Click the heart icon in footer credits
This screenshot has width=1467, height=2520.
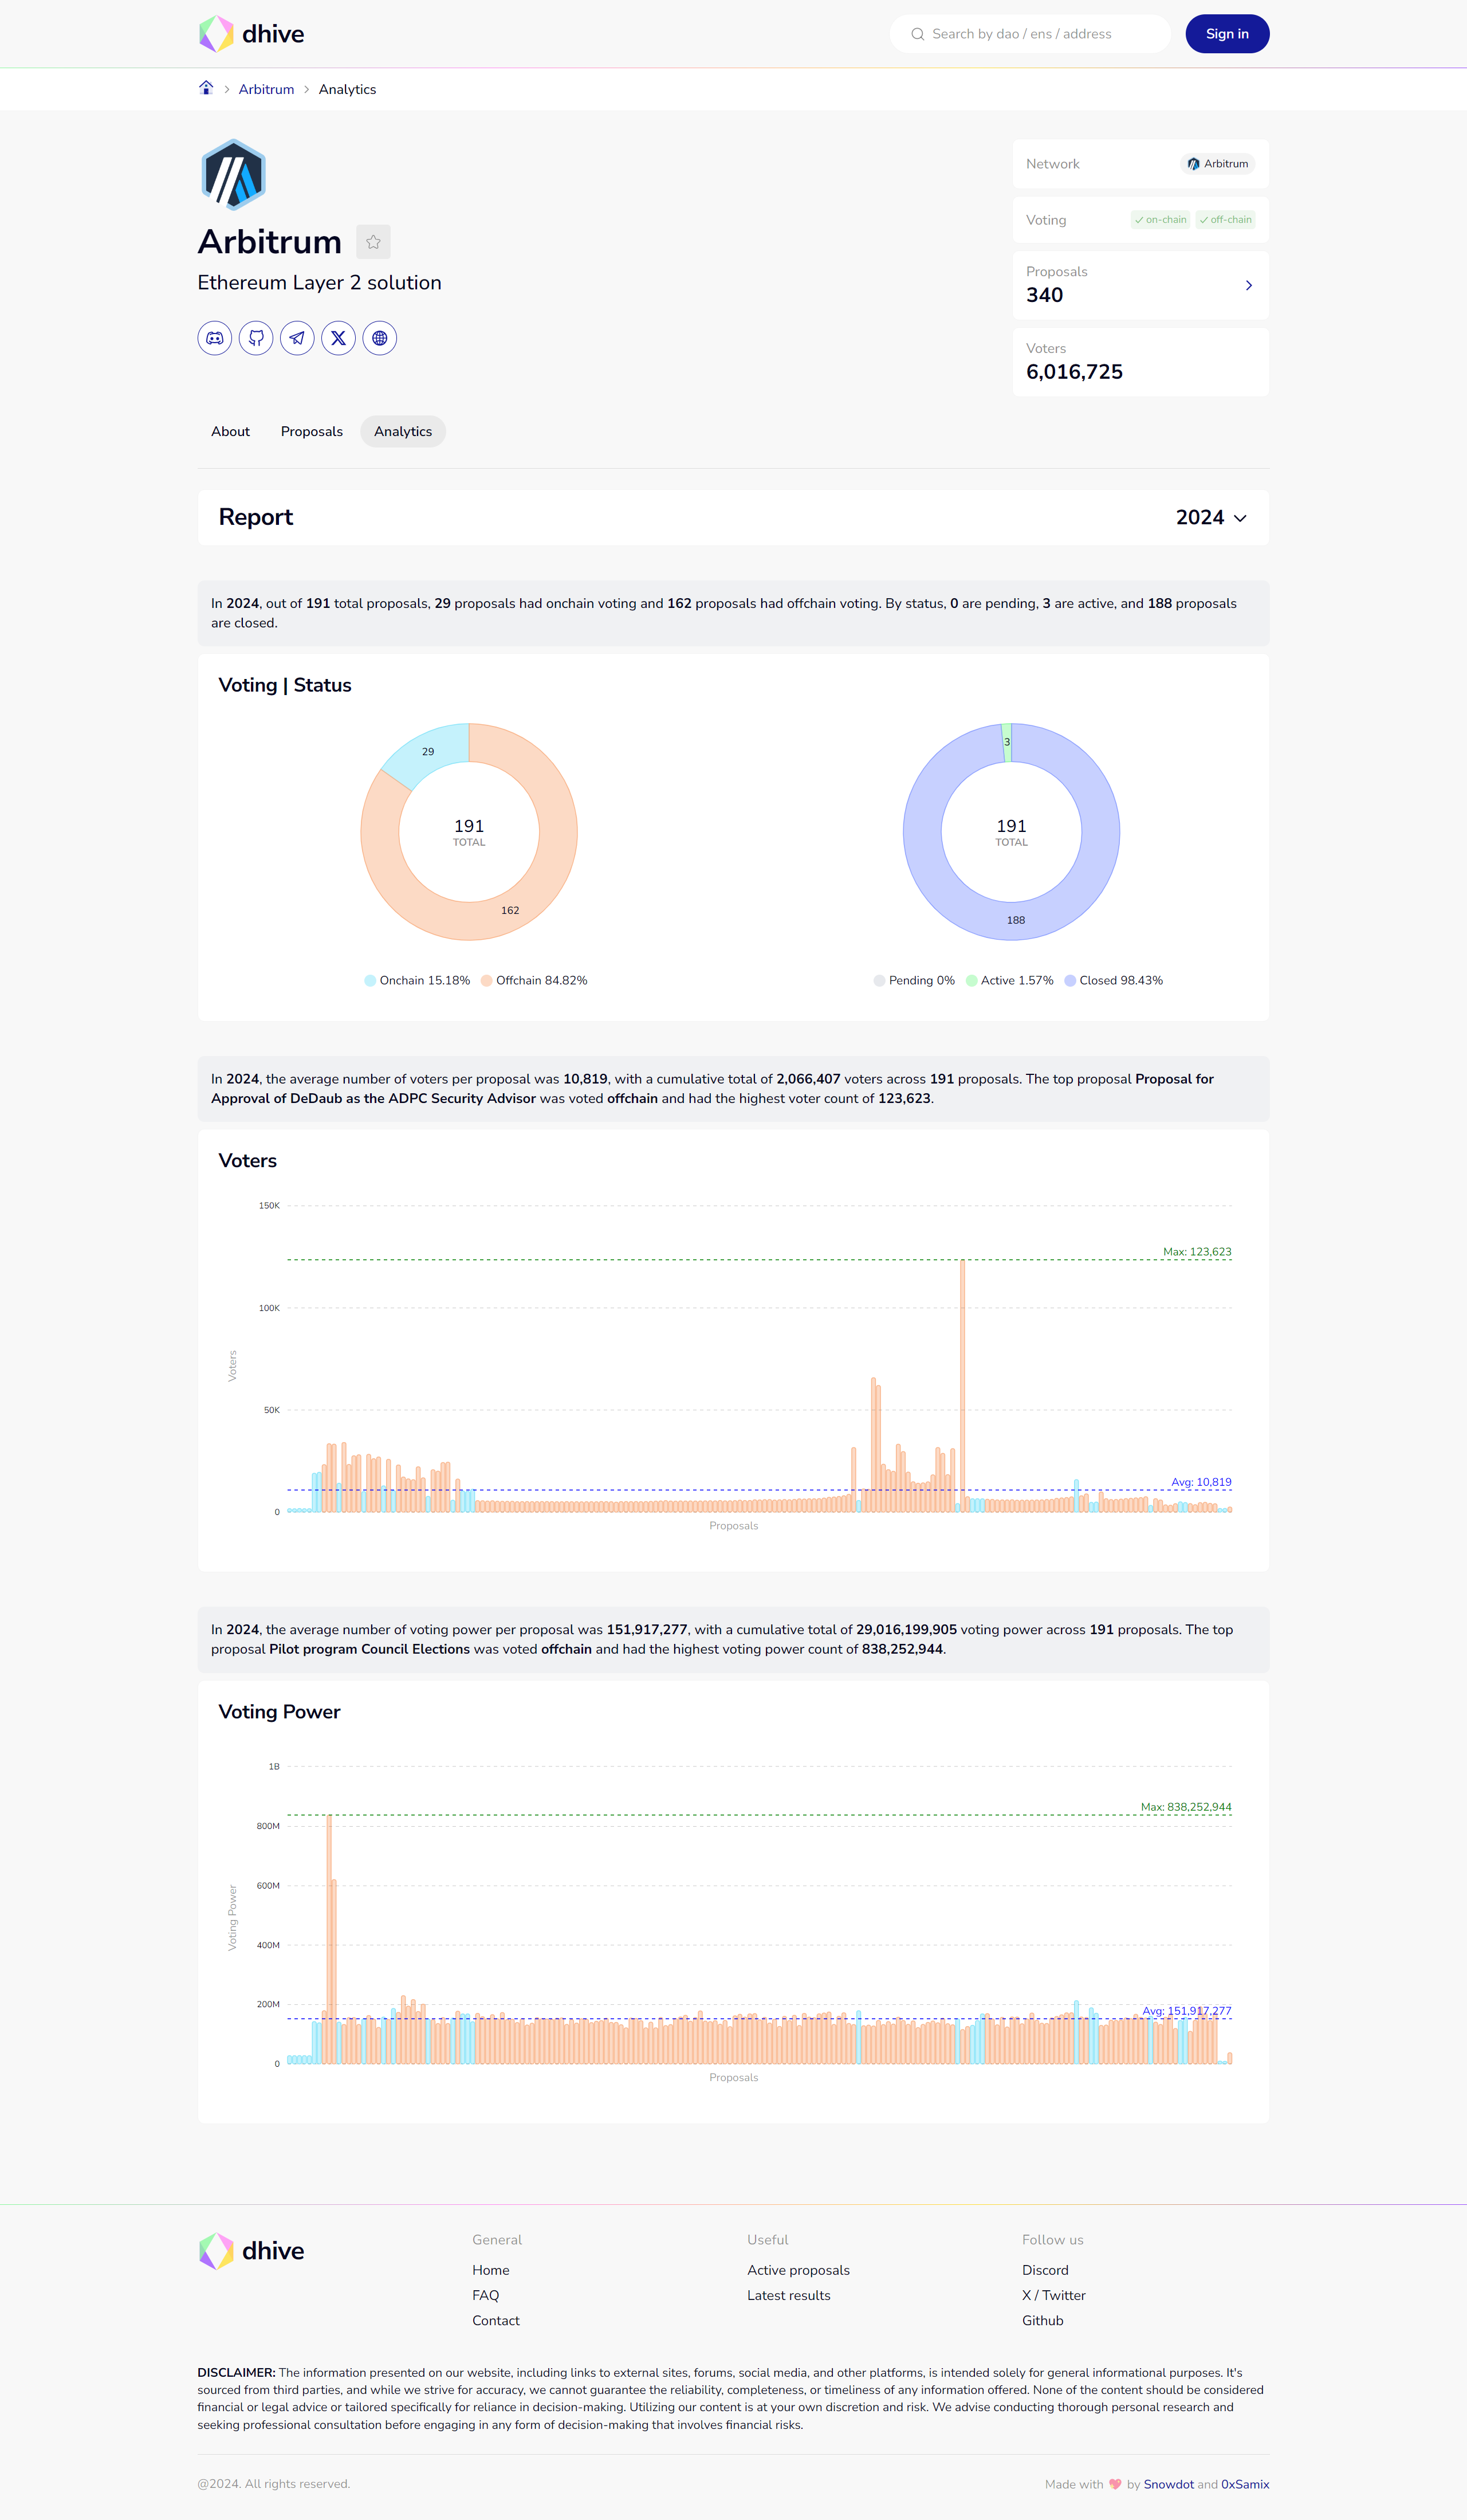click(1115, 2484)
